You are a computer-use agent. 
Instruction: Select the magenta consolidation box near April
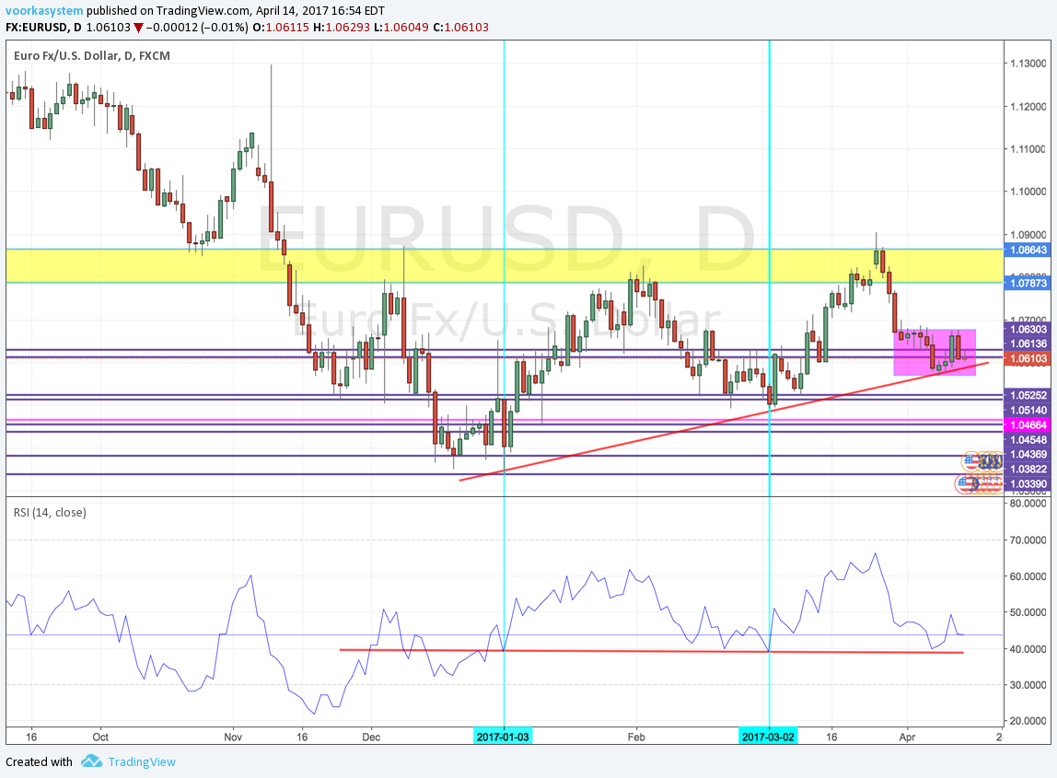[935, 352]
